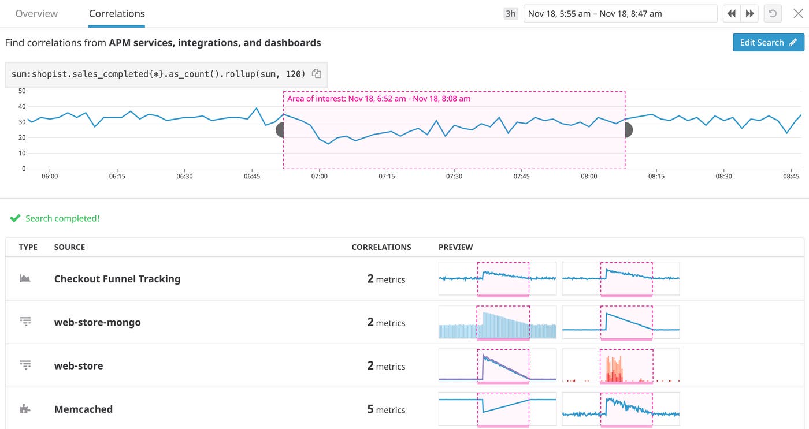Switch to the Overview tab

tap(36, 13)
